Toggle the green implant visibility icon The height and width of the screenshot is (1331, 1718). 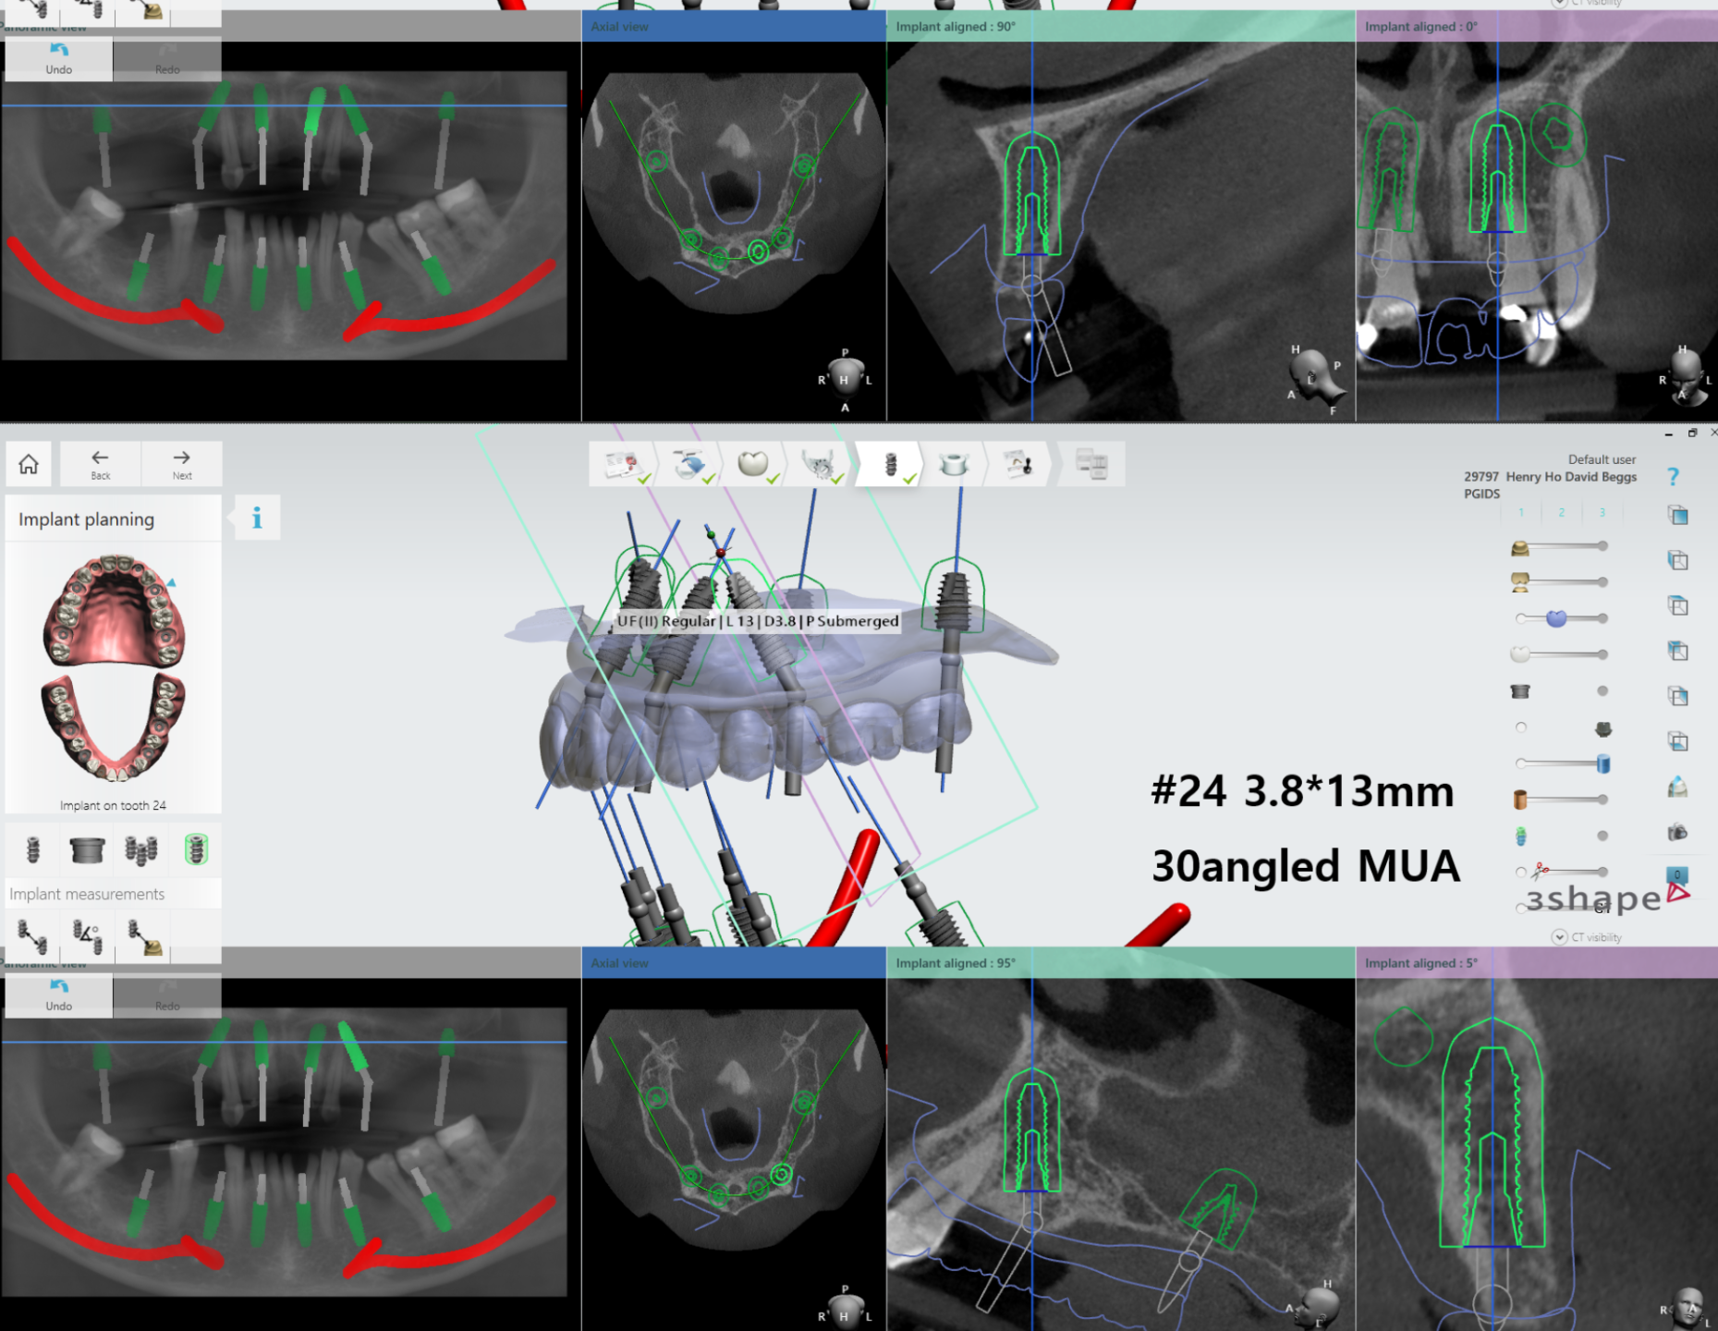click(x=1521, y=836)
